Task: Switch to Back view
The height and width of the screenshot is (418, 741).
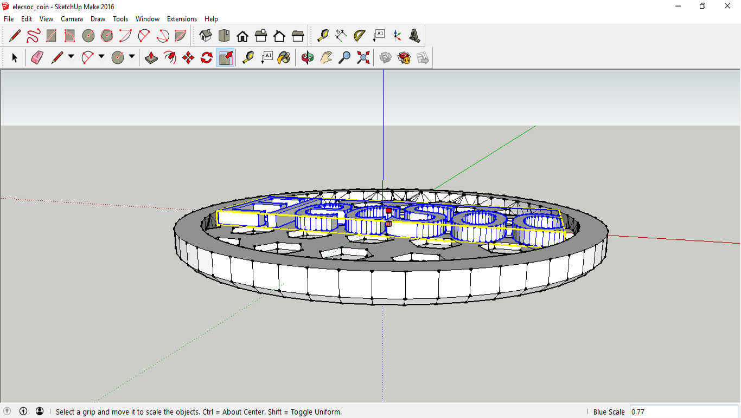Action: tap(279, 36)
